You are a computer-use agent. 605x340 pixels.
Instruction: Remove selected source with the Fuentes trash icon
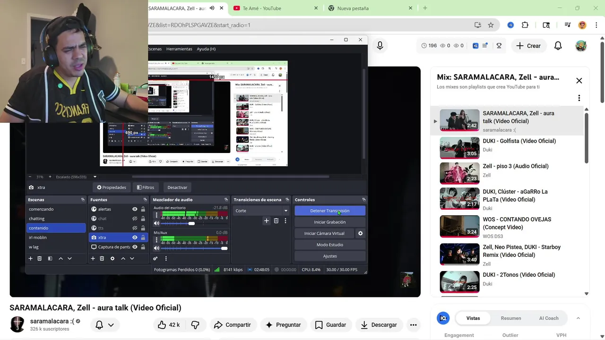click(102, 258)
